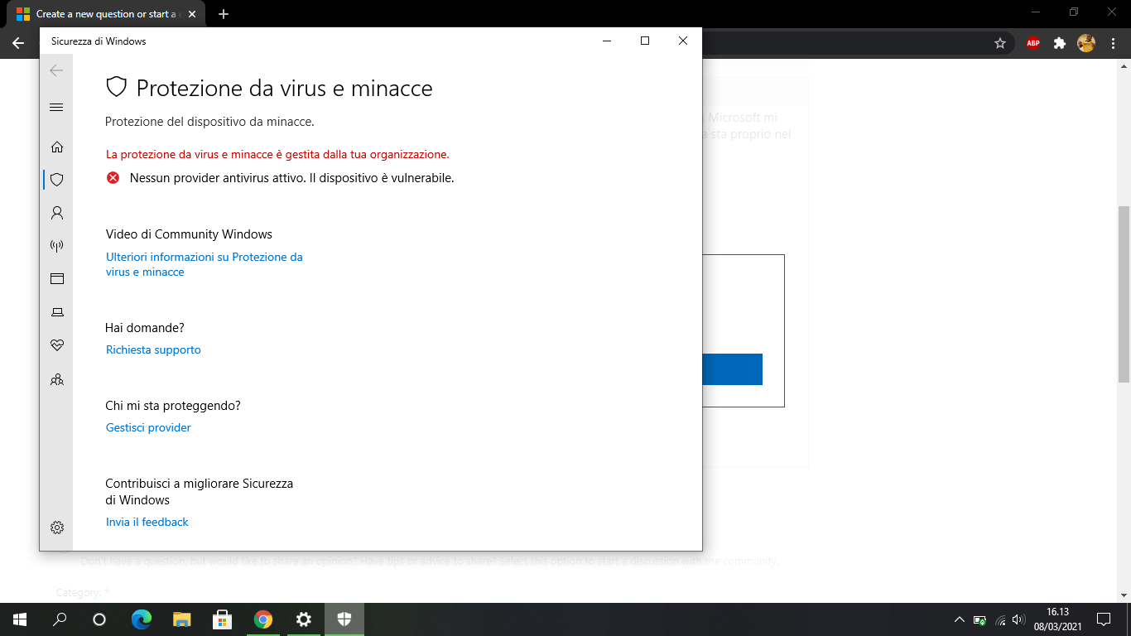Click Chrome's back navigation arrow

pos(18,43)
